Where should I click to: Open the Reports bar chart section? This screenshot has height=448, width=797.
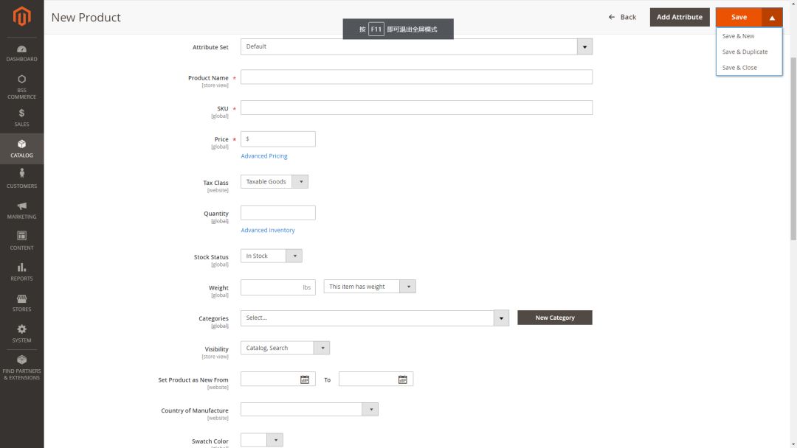click(x=21, y=271)
